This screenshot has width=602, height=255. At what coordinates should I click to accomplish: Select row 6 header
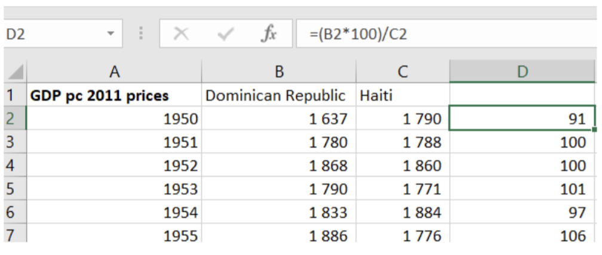(x=14, y=212)
